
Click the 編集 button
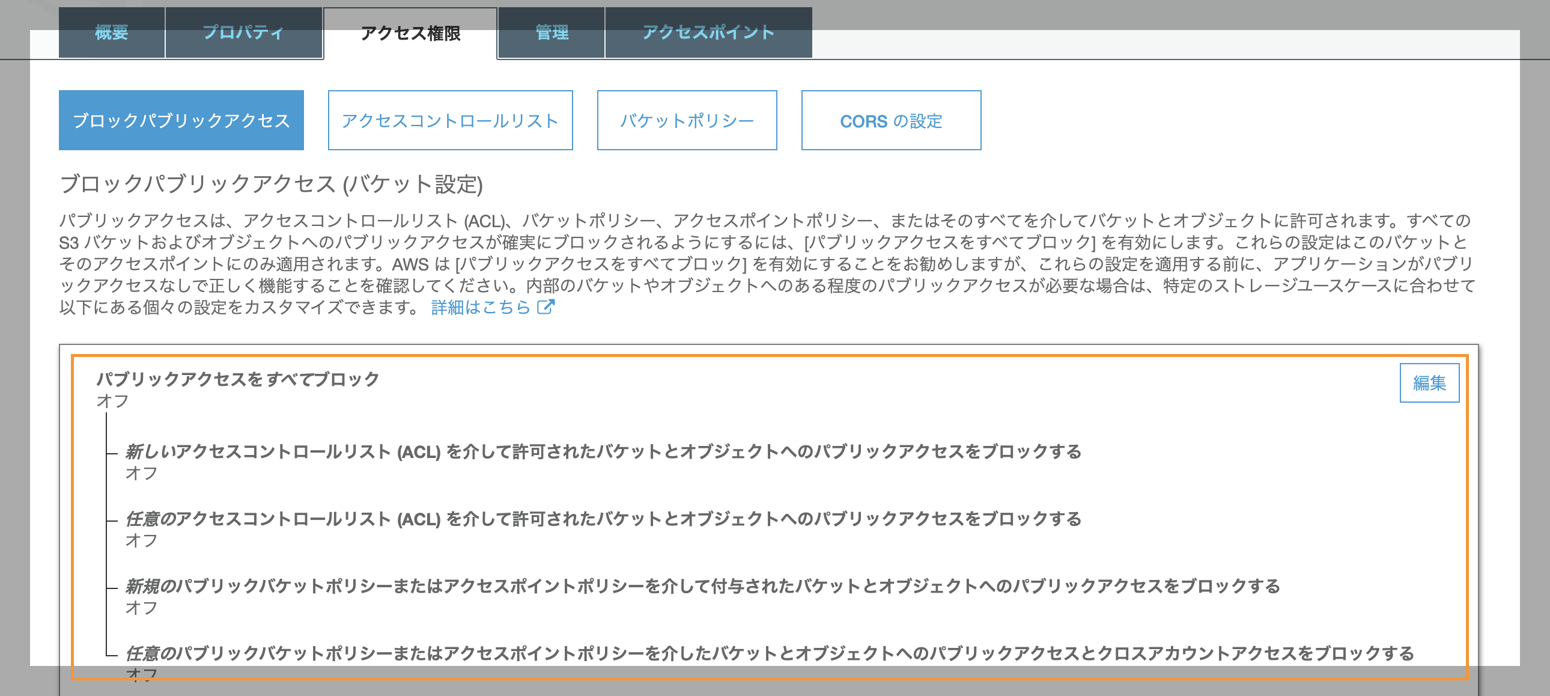click(1429, 383)
